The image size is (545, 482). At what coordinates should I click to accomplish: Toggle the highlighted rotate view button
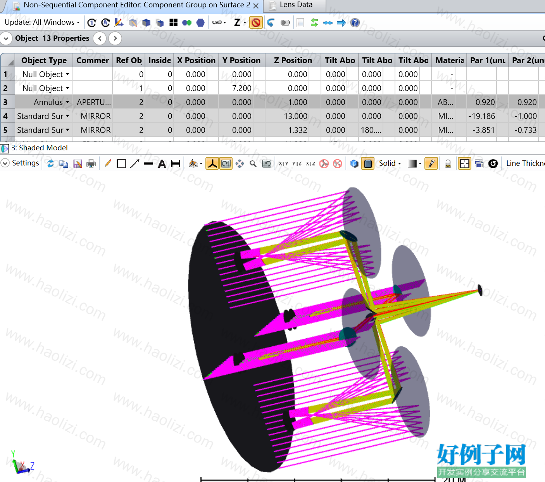tap(226, 164)
